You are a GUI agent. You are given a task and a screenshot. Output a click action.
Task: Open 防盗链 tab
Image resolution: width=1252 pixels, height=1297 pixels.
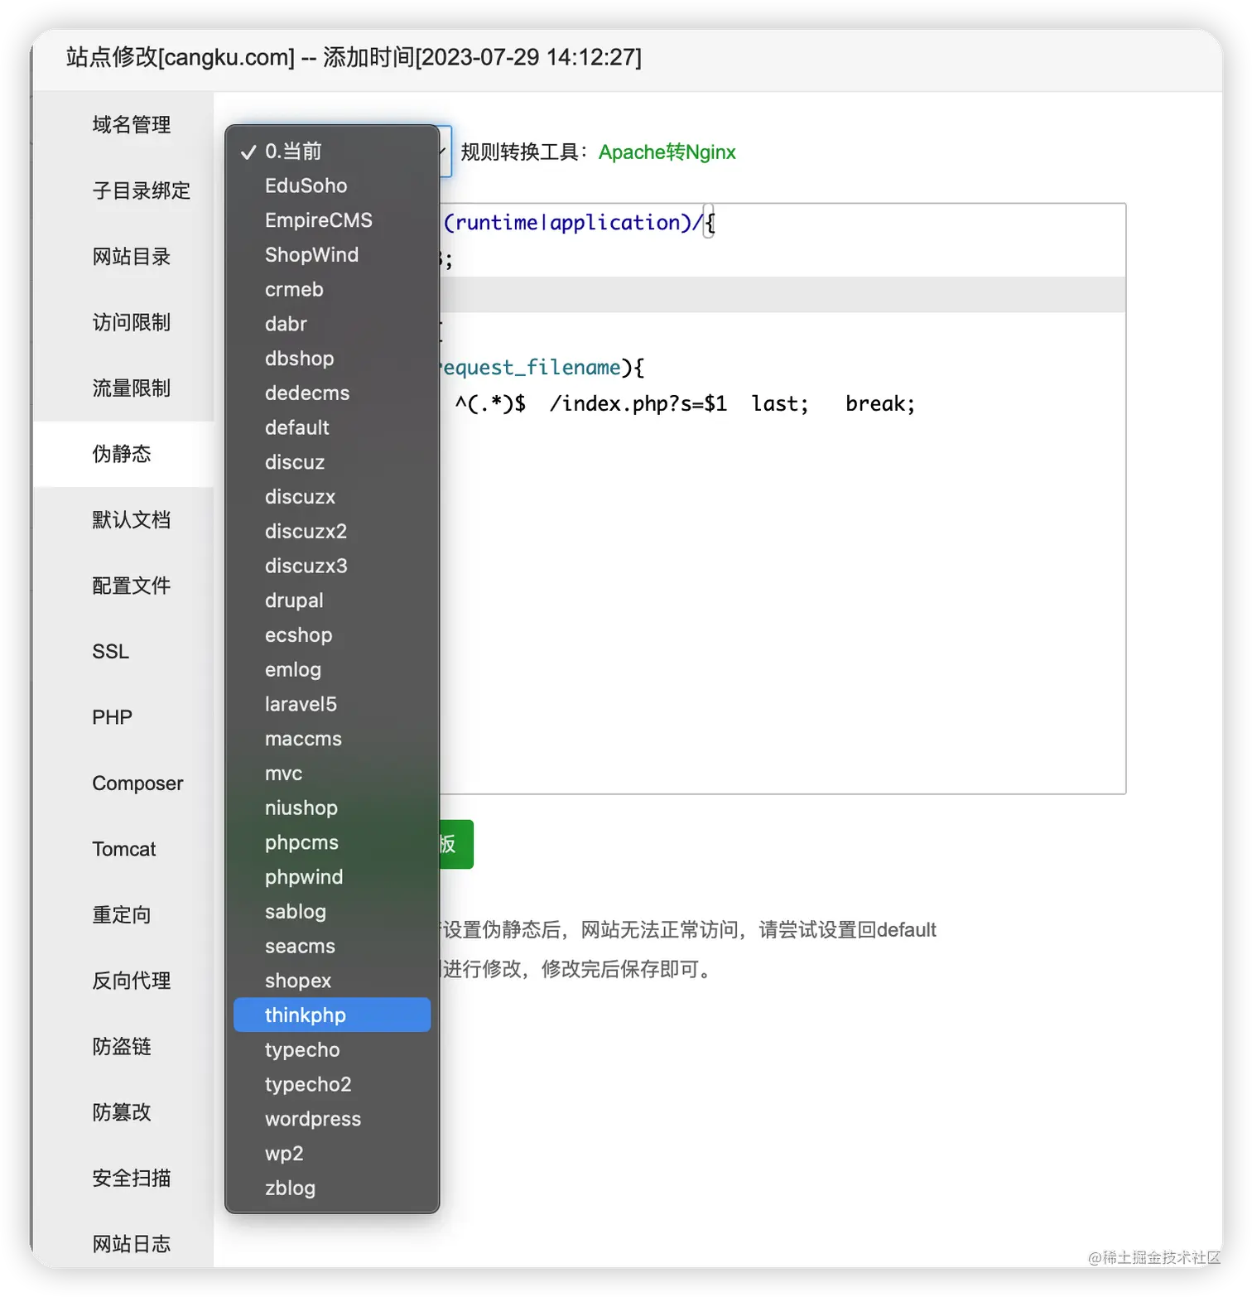click(122, 1046)
